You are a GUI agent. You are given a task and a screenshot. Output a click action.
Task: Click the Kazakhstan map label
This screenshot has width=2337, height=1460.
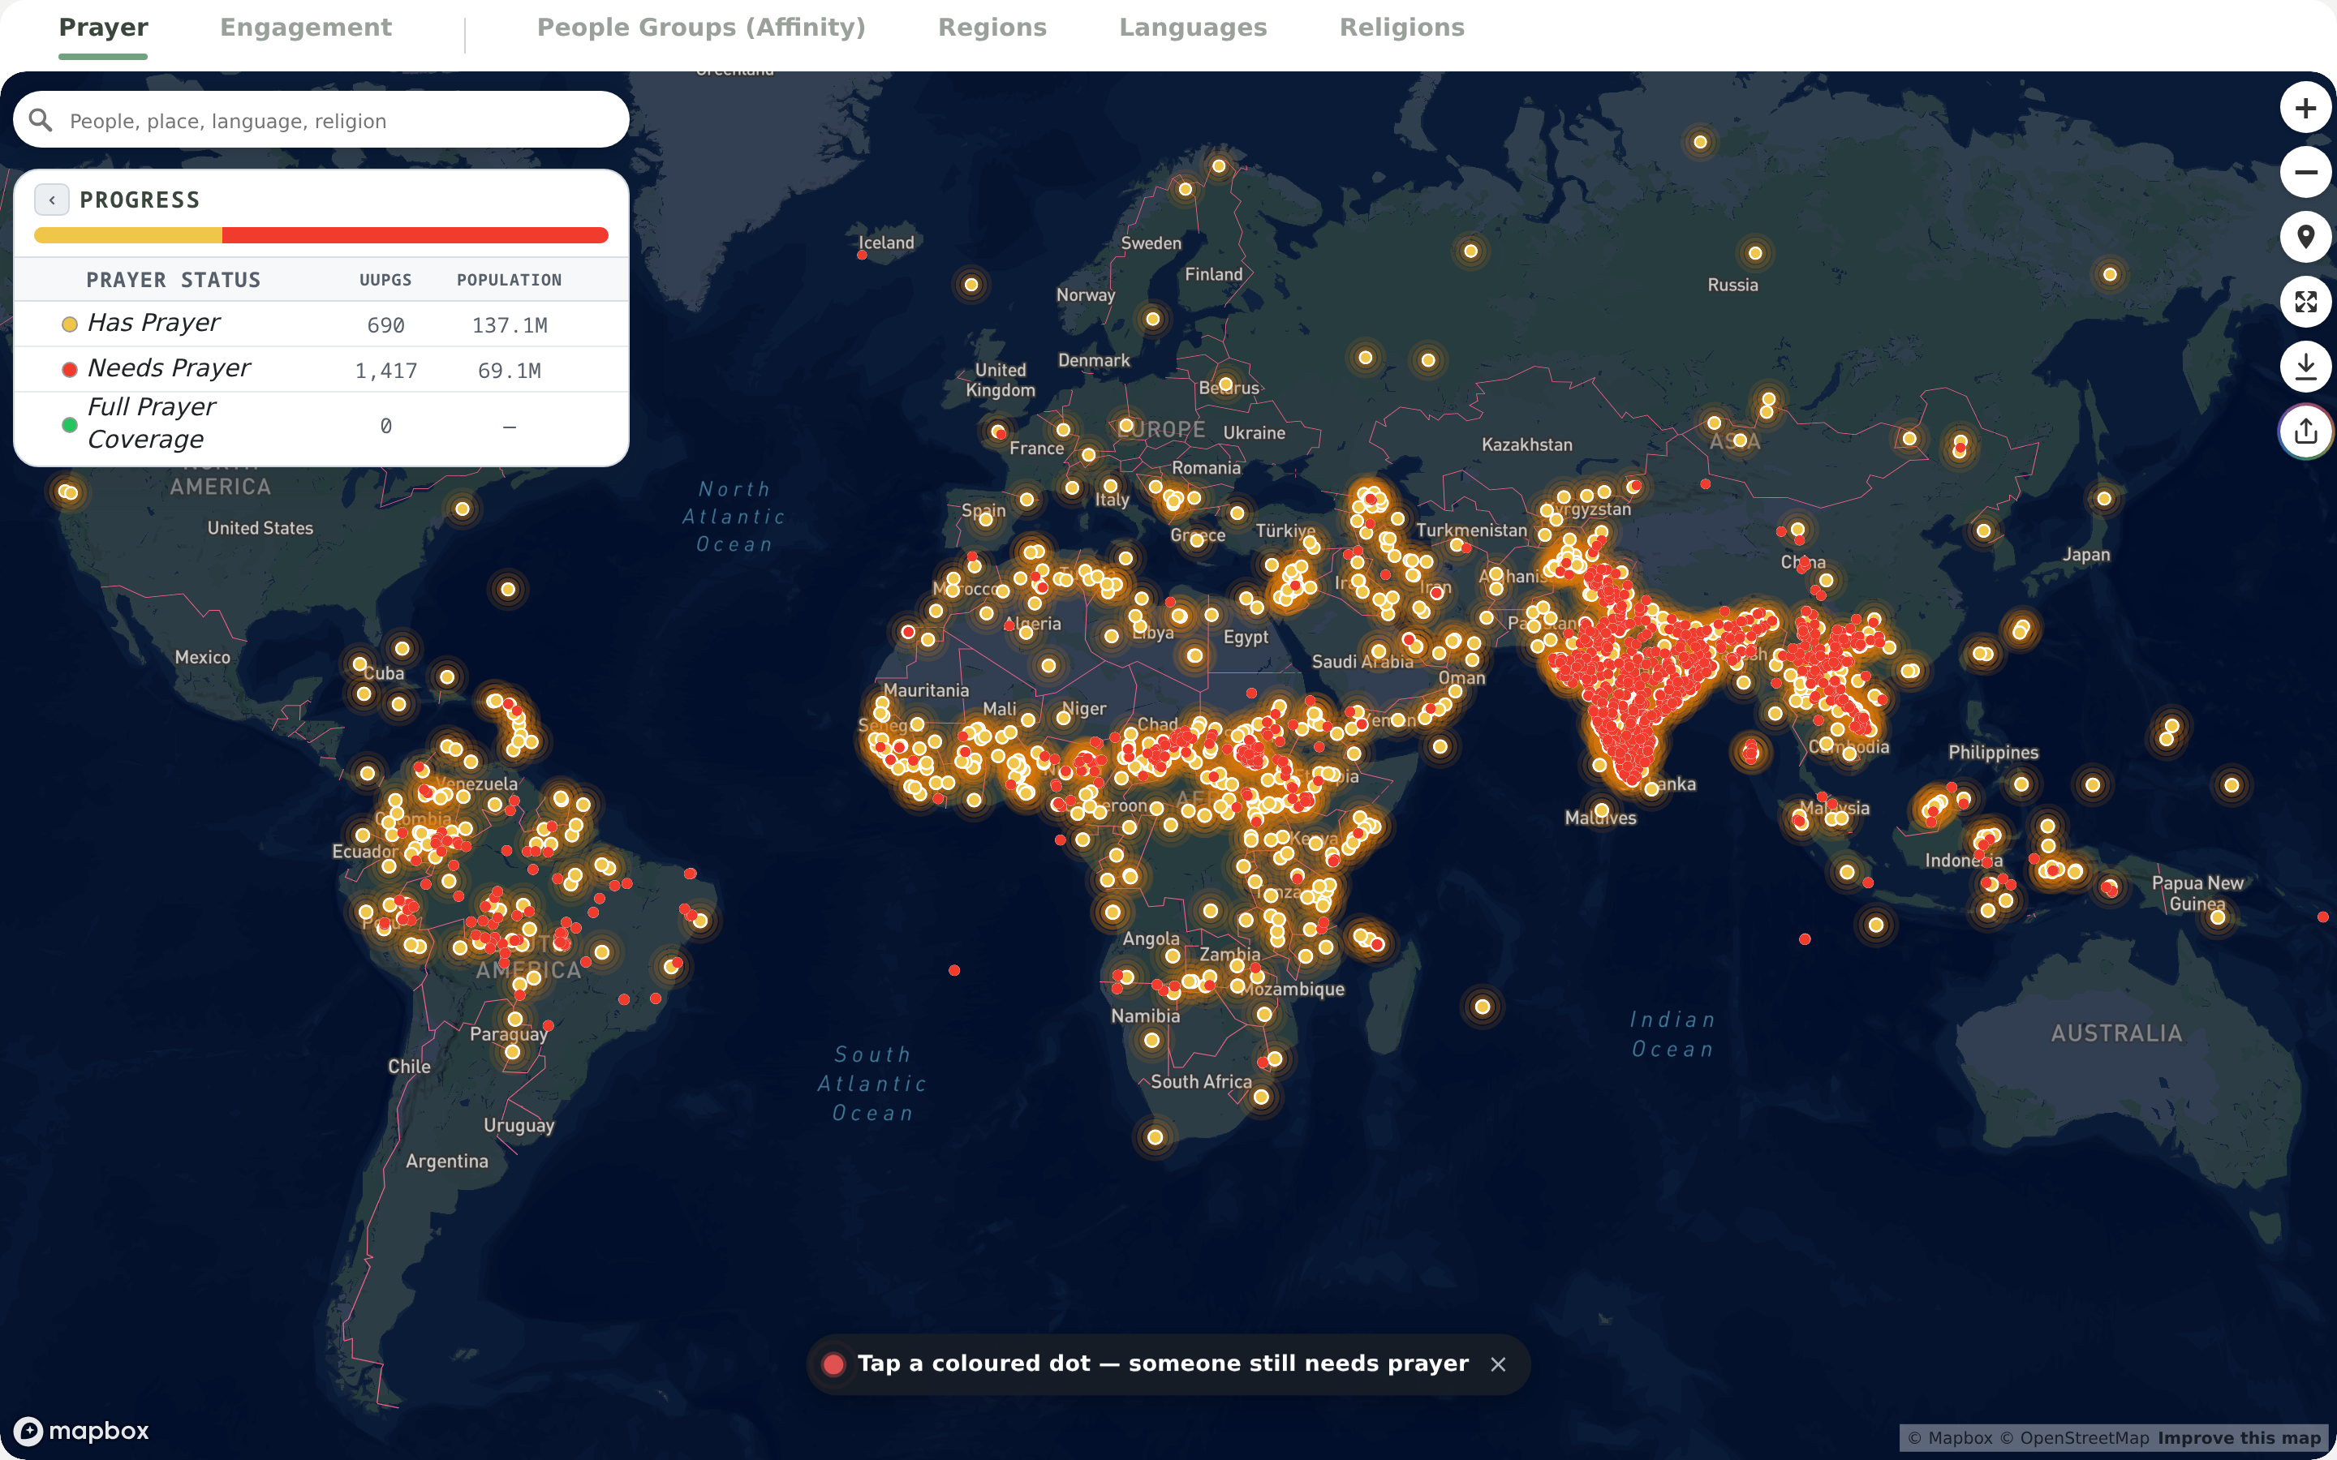[1527, 444]
